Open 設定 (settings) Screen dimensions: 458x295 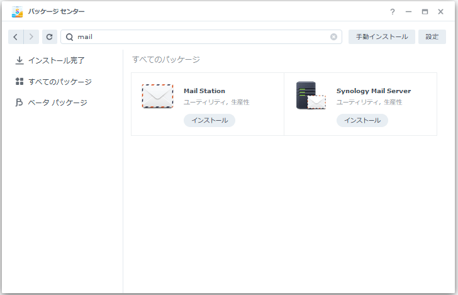click(x=432, y=37)
